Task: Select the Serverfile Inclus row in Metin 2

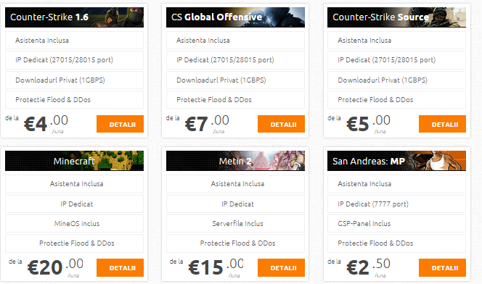Action: point(235,224)
